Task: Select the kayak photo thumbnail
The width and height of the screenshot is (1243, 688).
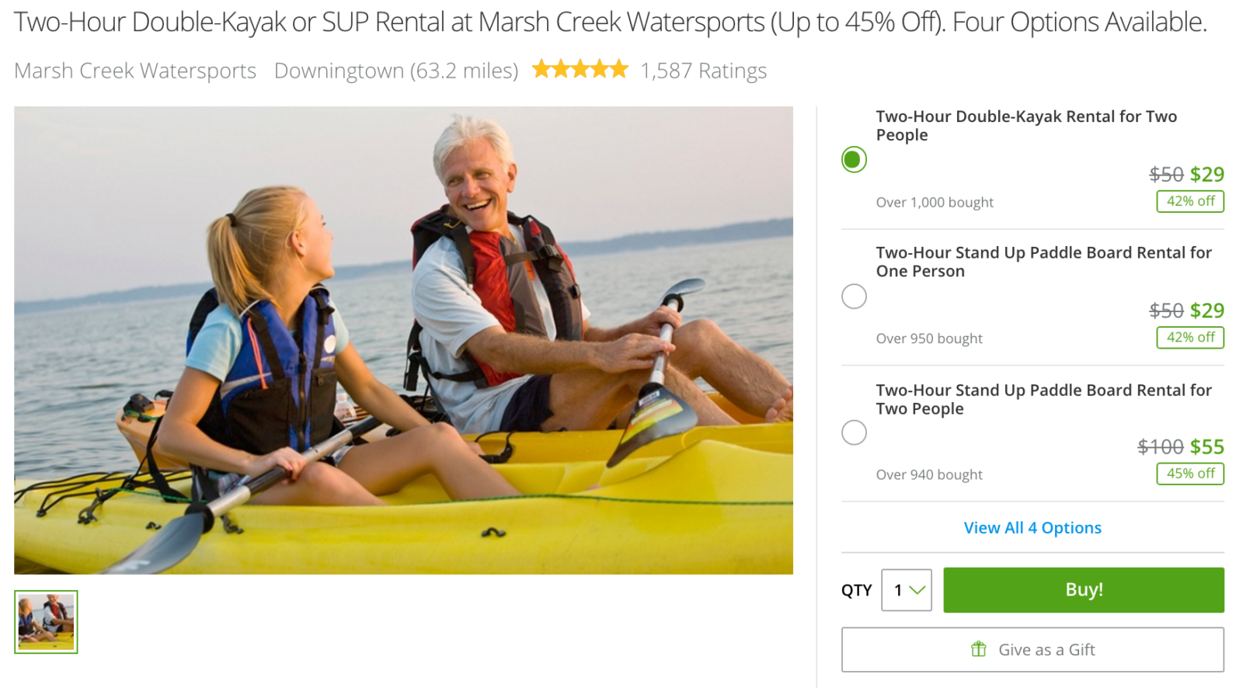Action: 46,622
